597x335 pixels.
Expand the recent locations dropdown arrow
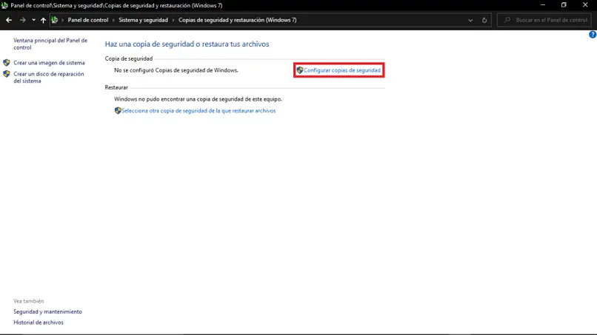[x=33, y=20]
